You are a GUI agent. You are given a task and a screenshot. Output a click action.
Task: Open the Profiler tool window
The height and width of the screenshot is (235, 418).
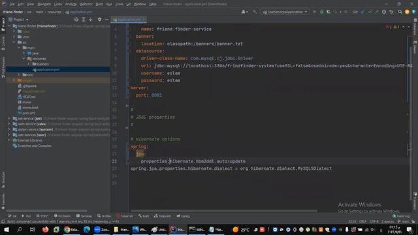(x=104, y=216)
